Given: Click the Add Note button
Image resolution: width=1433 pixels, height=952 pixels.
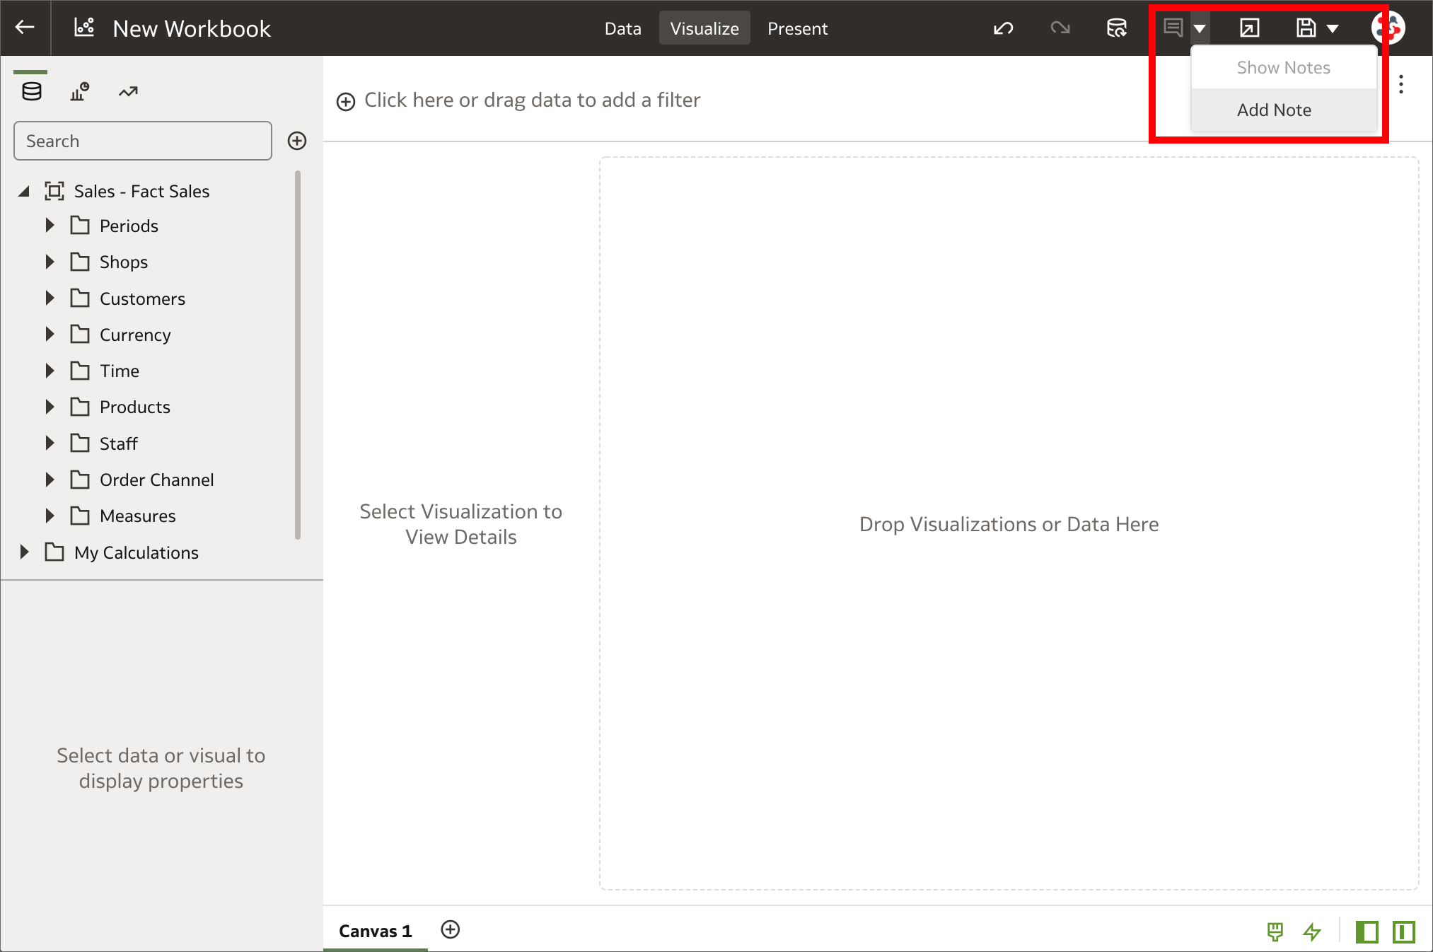Looking at the screenshot, I should [x=1275, y=110].
